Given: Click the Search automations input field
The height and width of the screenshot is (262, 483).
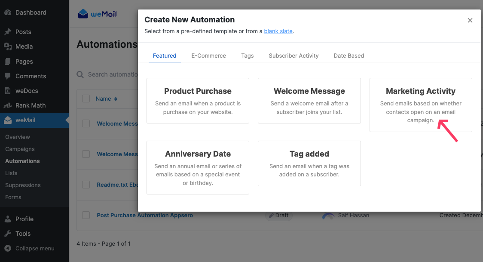Looking at the screenshot, I should click(113, 74).
